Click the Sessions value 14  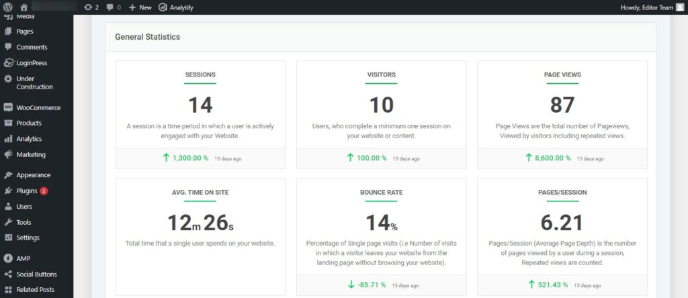coord(200,105)
